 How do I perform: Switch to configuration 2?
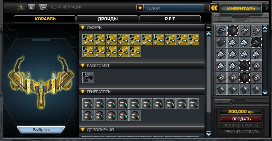(31, 8)
